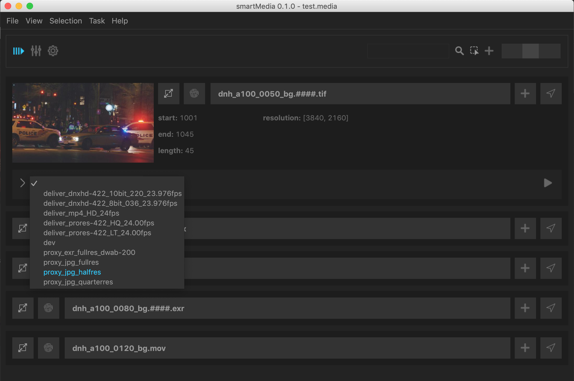Click the plus icon next to search tools
The width and height of the screenshot is (574, 381).
pyautogui.click(x=489, y=51)
